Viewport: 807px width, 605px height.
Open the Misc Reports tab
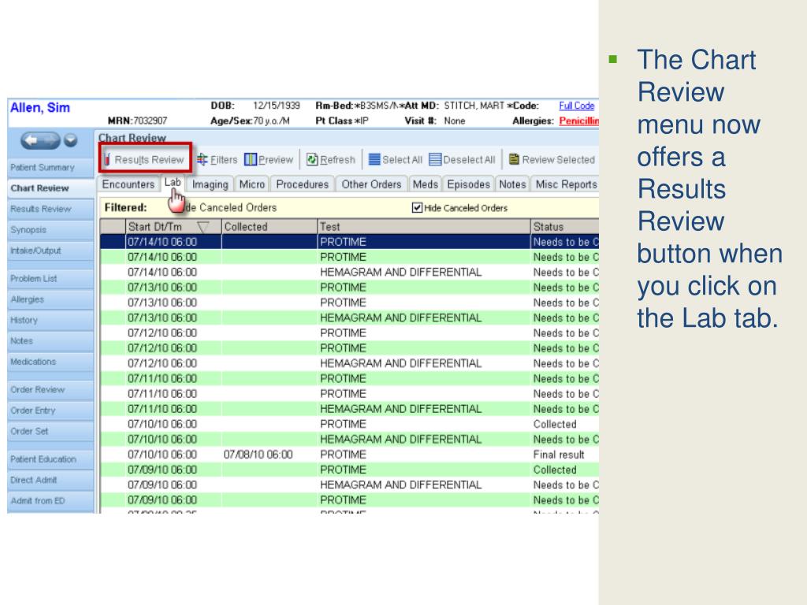(x=566, y=184)
